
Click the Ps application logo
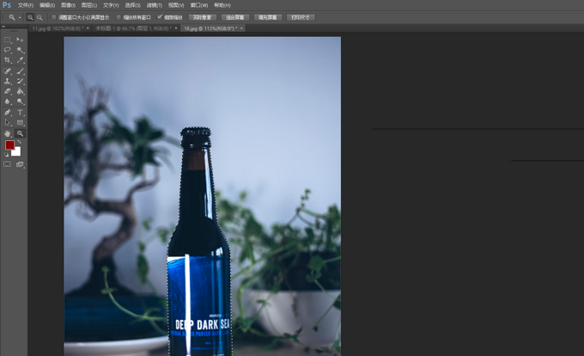7,5
